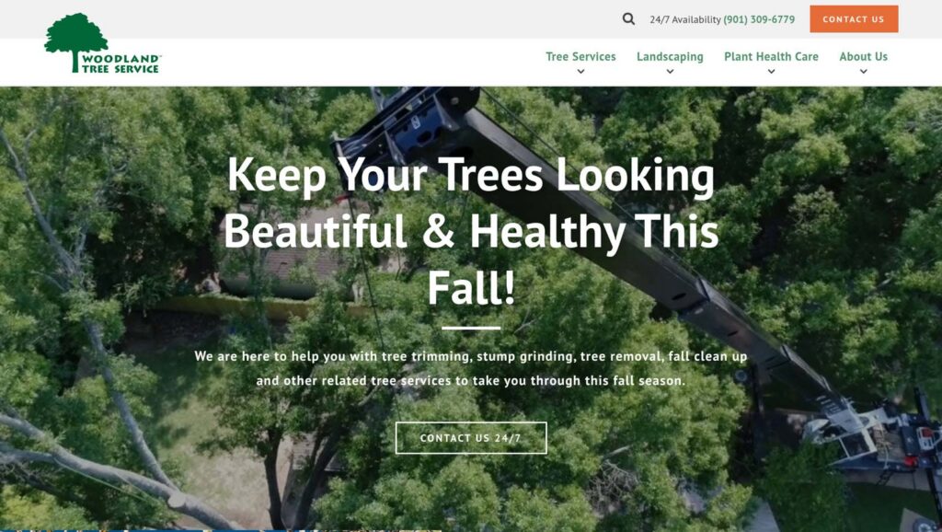Expand chevron under Landscaping

pyautogui.click(x=670, y=72)
